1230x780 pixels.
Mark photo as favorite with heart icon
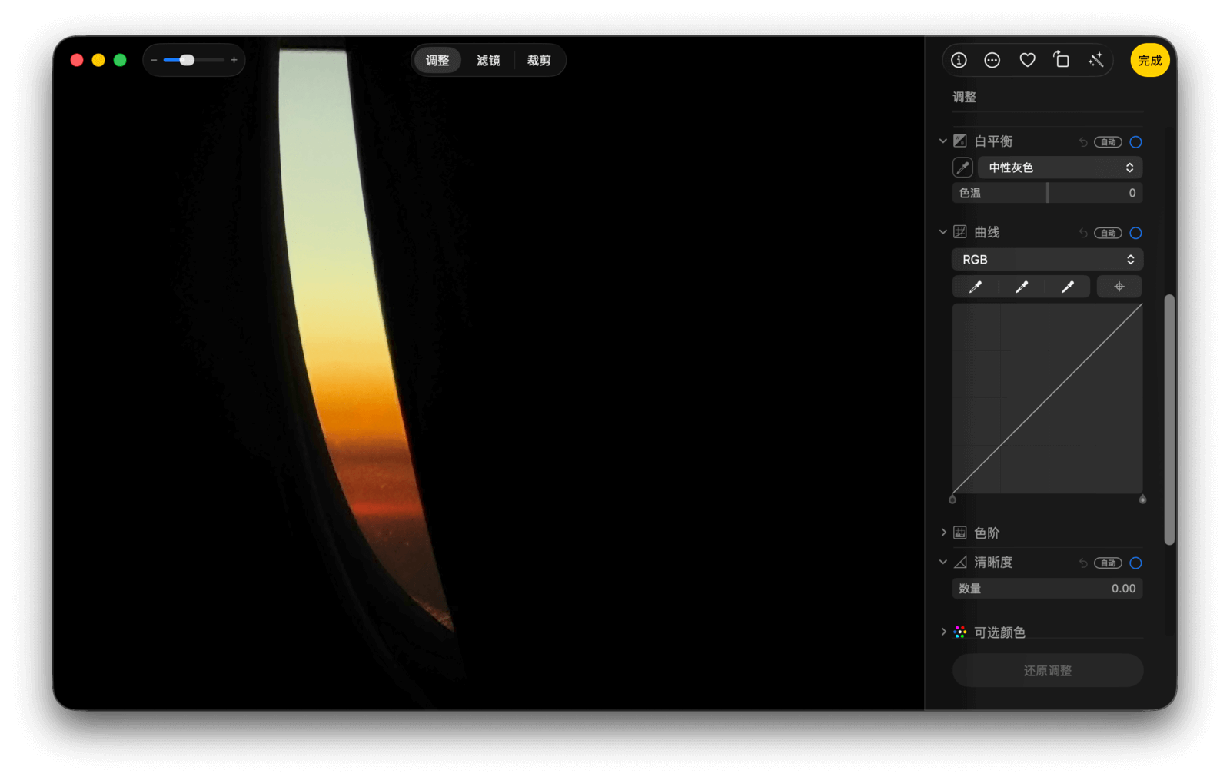point(1027,60)
